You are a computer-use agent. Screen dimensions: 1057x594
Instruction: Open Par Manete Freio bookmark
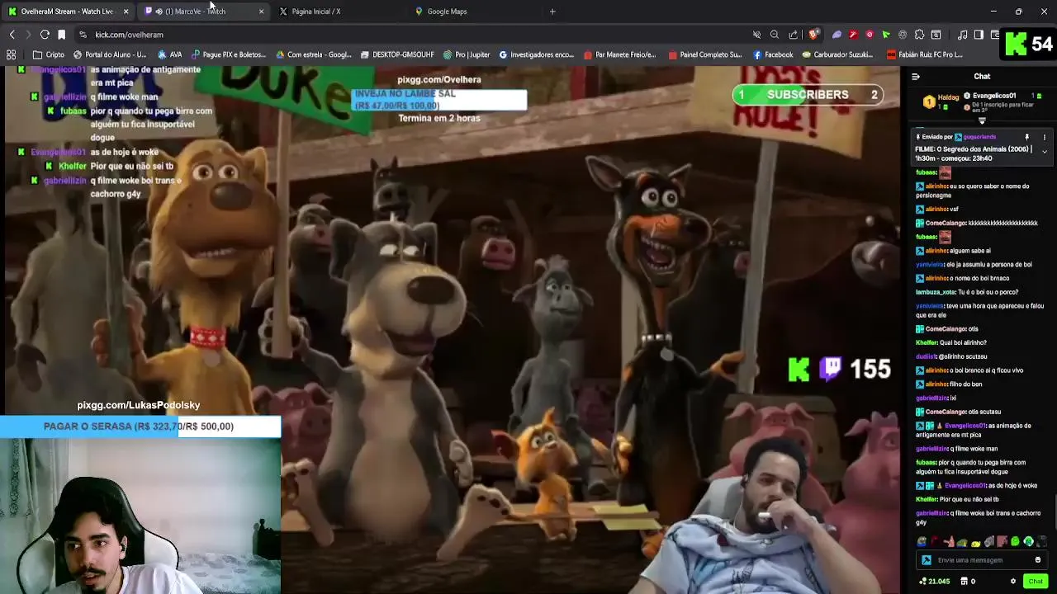pos(619,54)
